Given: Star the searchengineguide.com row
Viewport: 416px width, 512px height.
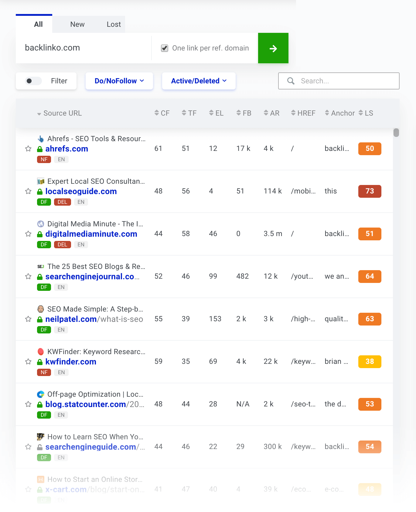Looking at the screenshot, I should click(x=28, y=447).
